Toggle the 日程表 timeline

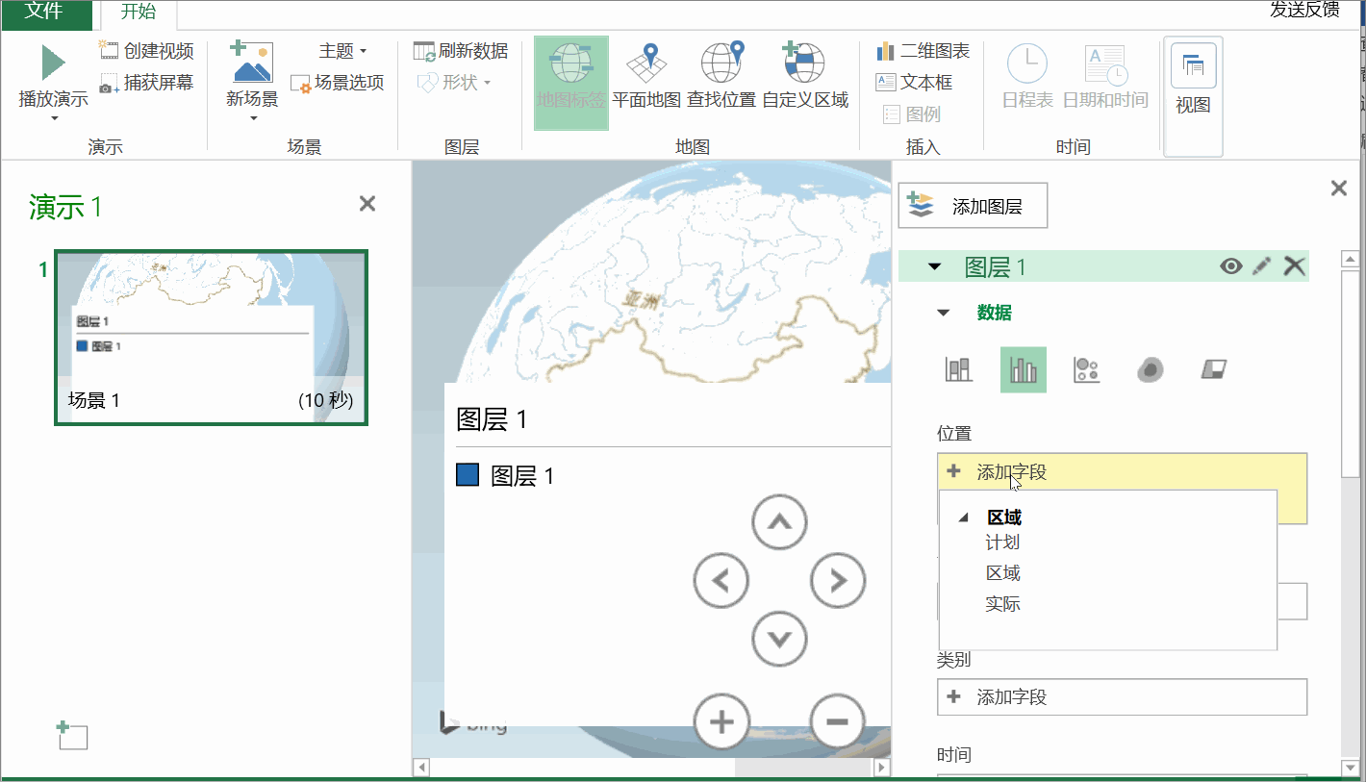pyautogui.click(x=1027, y=77)
